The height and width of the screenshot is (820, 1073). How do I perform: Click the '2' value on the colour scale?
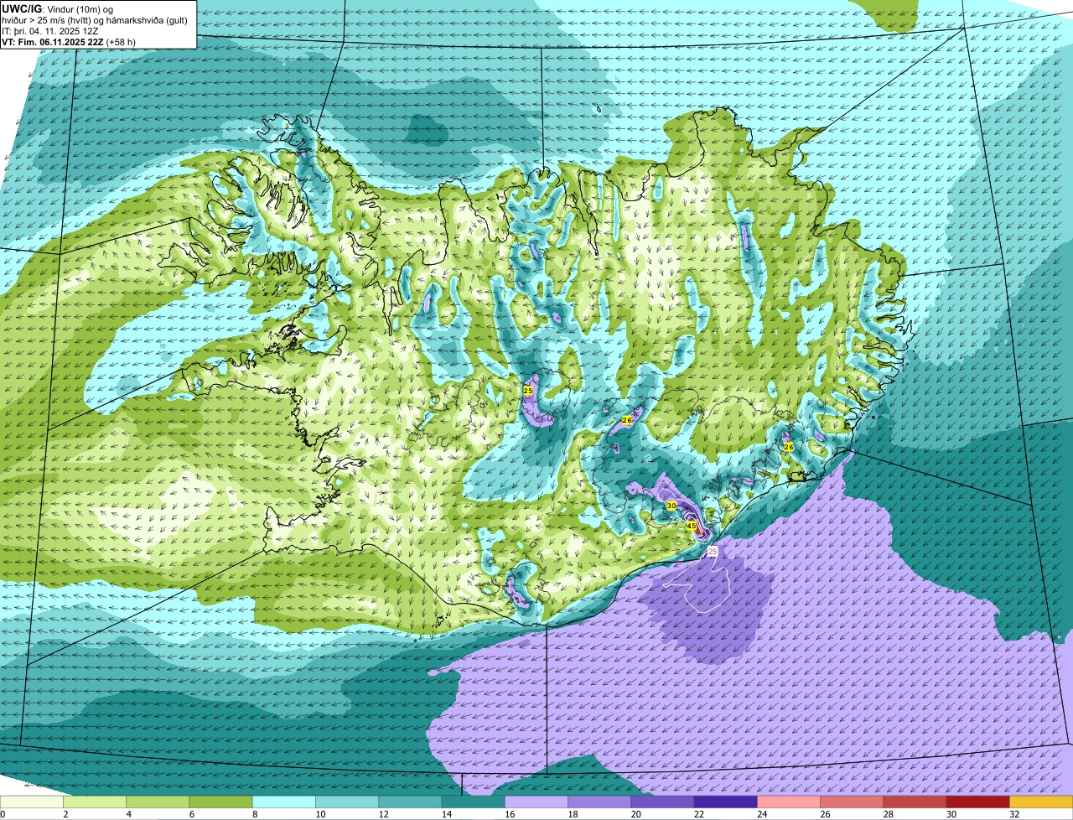click(65, 814)
